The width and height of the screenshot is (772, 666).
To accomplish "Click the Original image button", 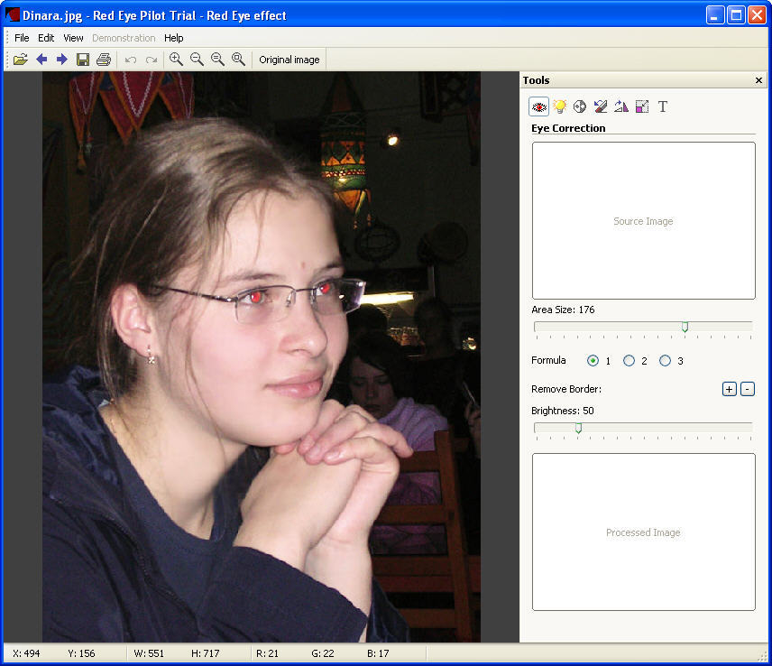I will 289,60.
